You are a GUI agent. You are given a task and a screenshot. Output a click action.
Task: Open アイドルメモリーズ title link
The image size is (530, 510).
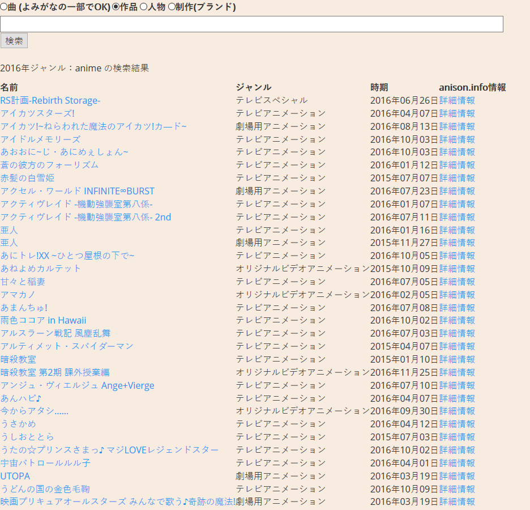(41, 139)
